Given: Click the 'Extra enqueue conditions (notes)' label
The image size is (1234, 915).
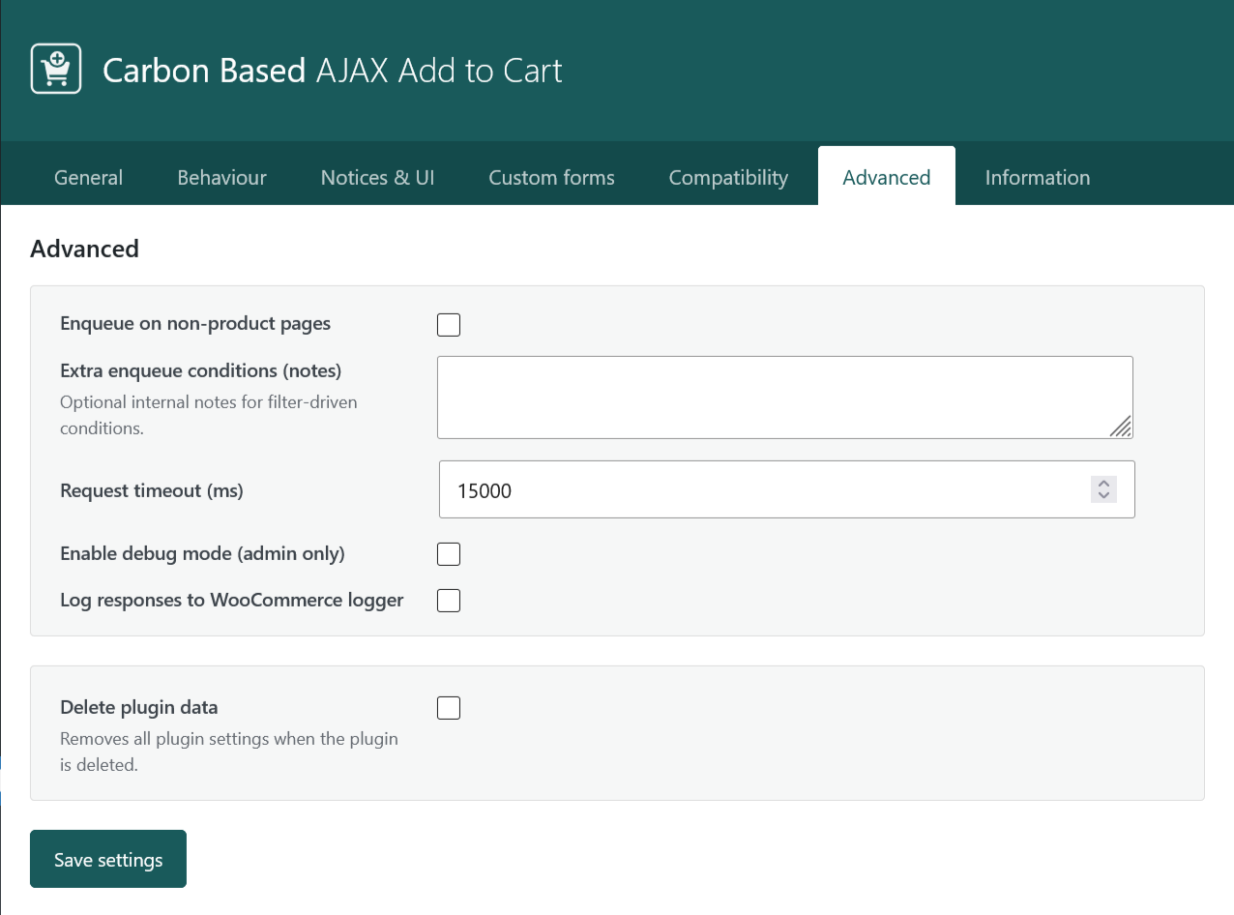Looking at the screenshot, I should (201, 370).
